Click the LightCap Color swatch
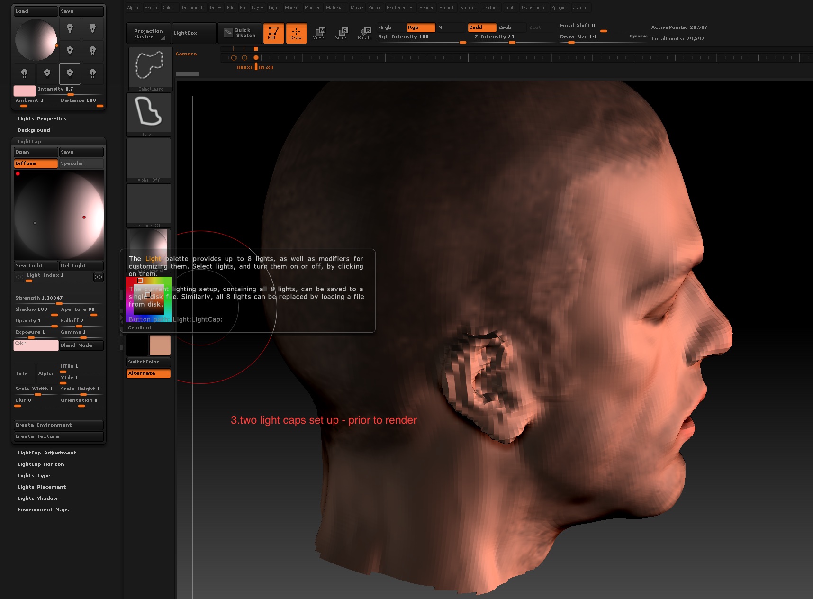Viewport: 813px width, 599px height. (36, 345)
